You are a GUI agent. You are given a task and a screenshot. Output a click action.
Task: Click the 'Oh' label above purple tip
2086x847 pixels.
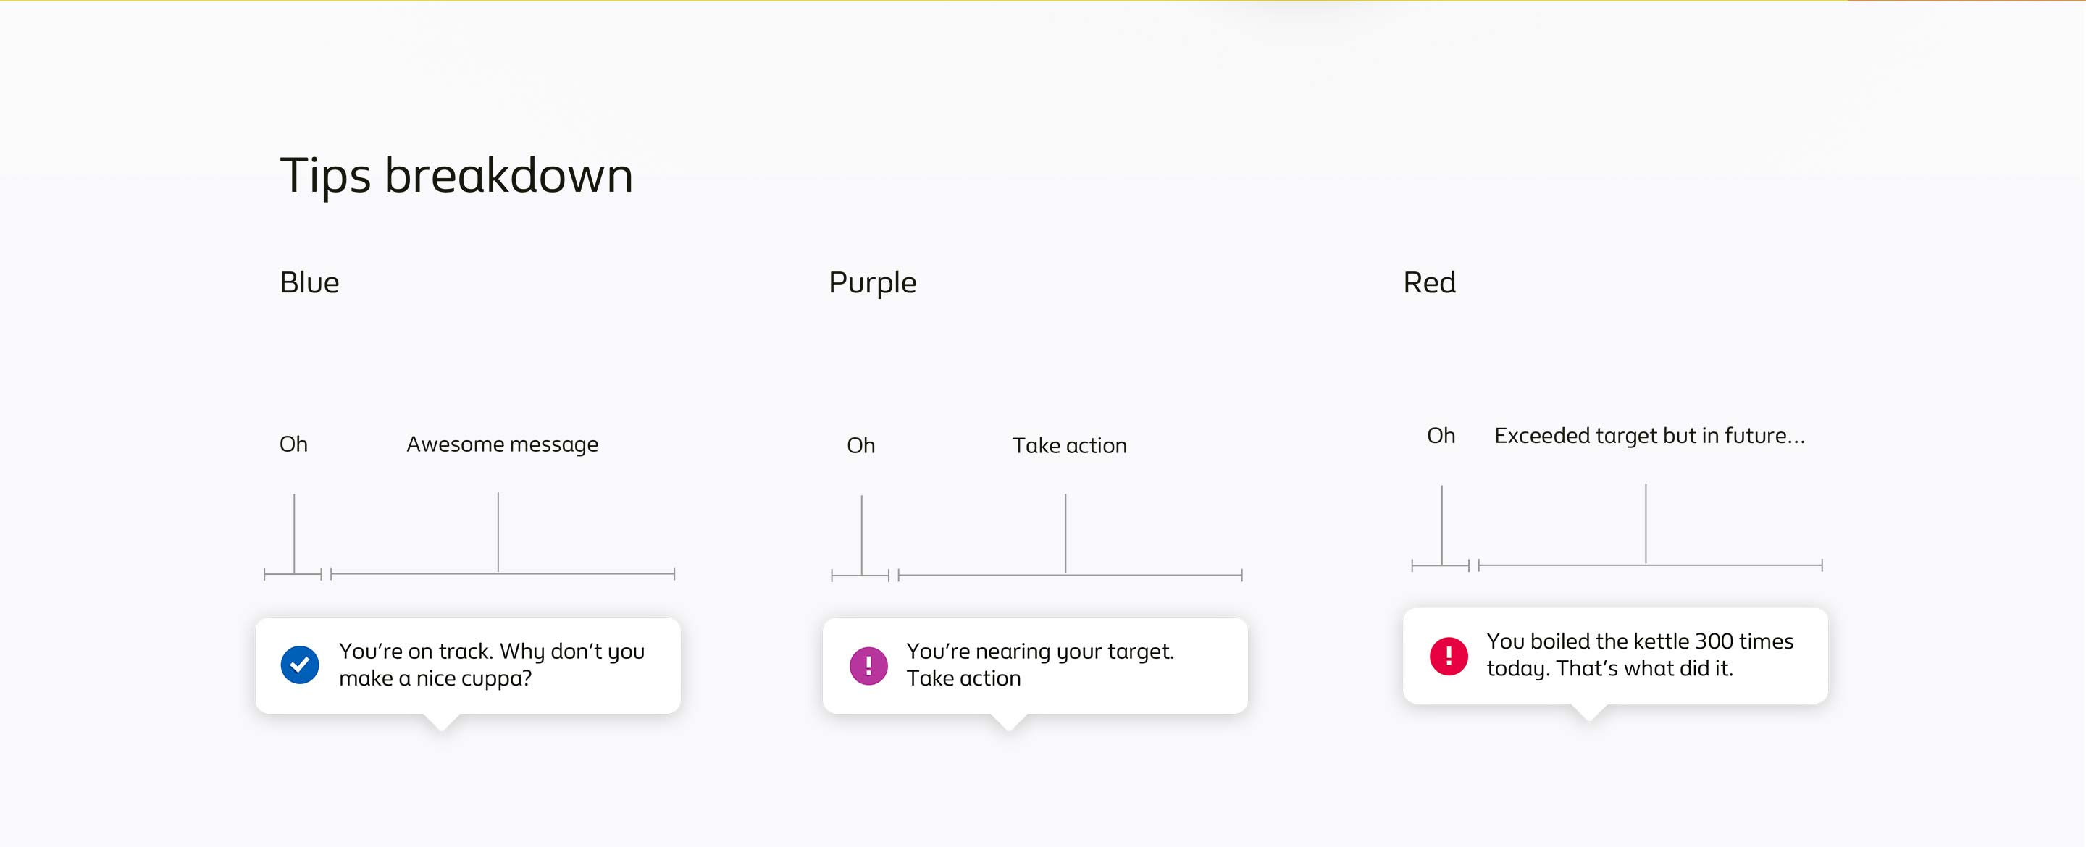coord(860,445)
